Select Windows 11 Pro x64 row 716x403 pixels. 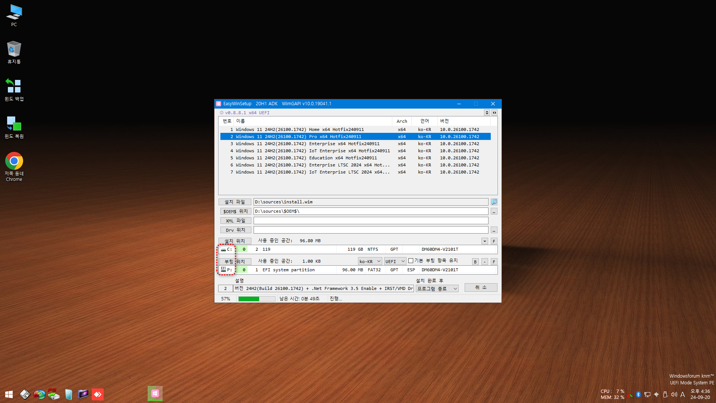(355, 137)
